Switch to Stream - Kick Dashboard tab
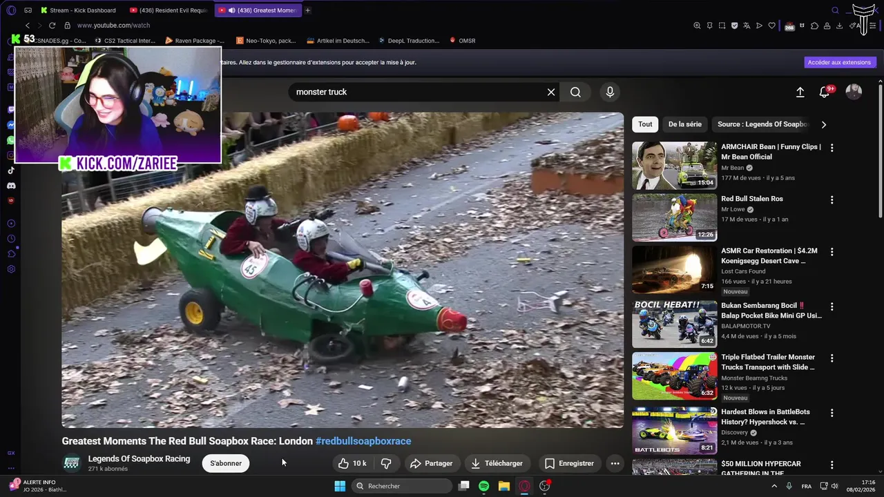884x497 pixels. coord(78,10)
